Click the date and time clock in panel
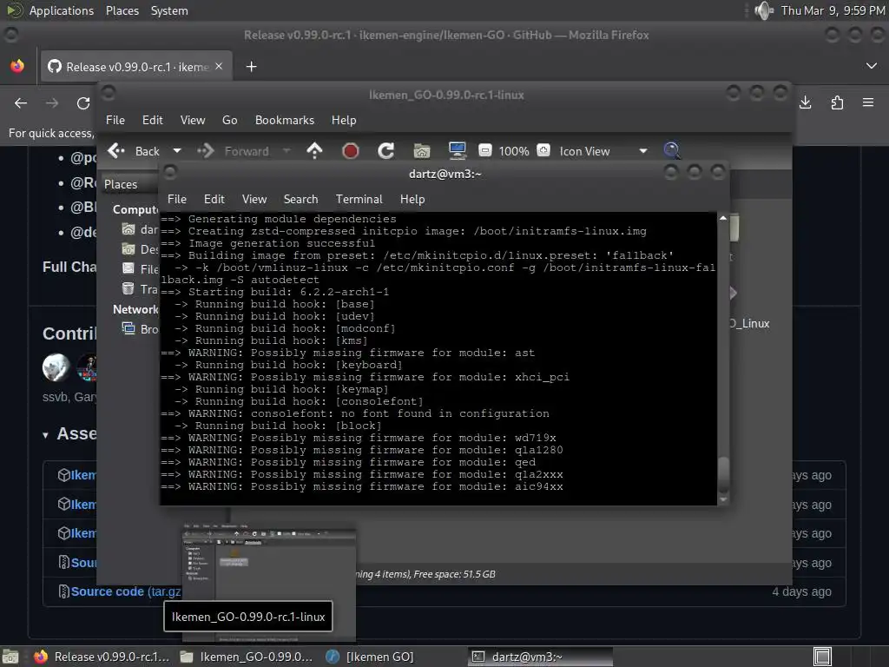 coord(833,10)
